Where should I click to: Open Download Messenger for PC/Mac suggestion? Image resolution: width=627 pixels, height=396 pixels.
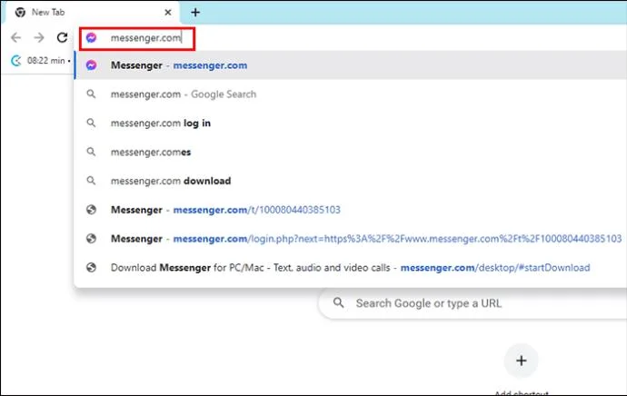pyautogui.click(x=350, y=267)
